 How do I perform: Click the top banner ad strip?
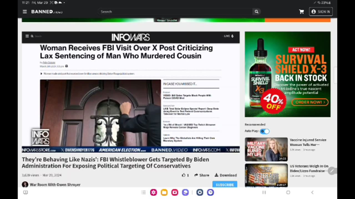(176, 20)
